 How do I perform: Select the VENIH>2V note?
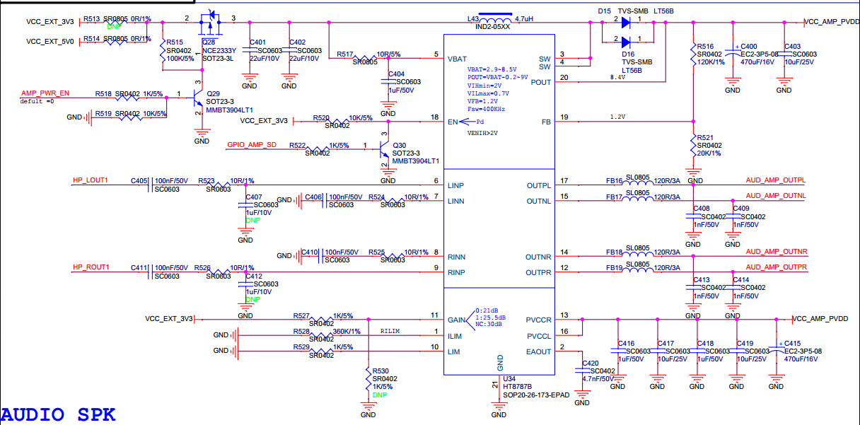[x=483, y=132]
